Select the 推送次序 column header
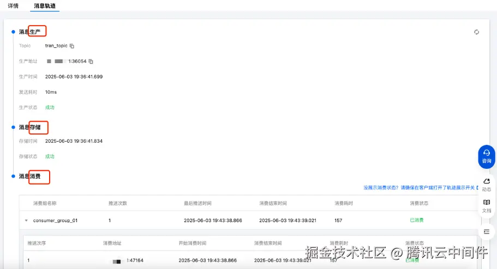This screenshot has width=497, height=269. pos(37,243)
